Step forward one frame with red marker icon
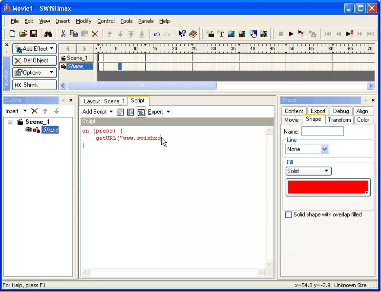 coord(350,34)
